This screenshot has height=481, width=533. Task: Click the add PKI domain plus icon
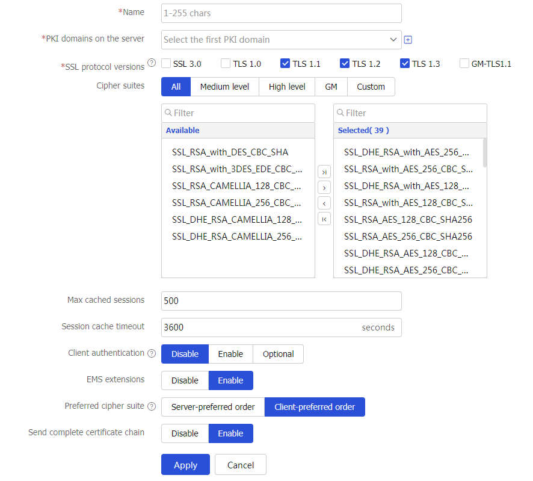pyautogui.click(x=408, y=40)
